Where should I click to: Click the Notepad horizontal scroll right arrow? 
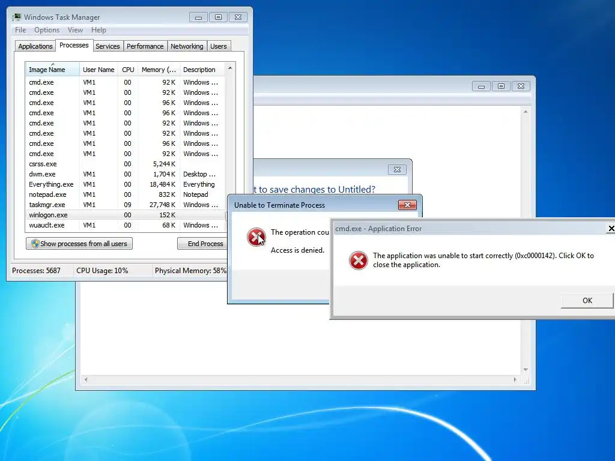(x=515, y=379)
